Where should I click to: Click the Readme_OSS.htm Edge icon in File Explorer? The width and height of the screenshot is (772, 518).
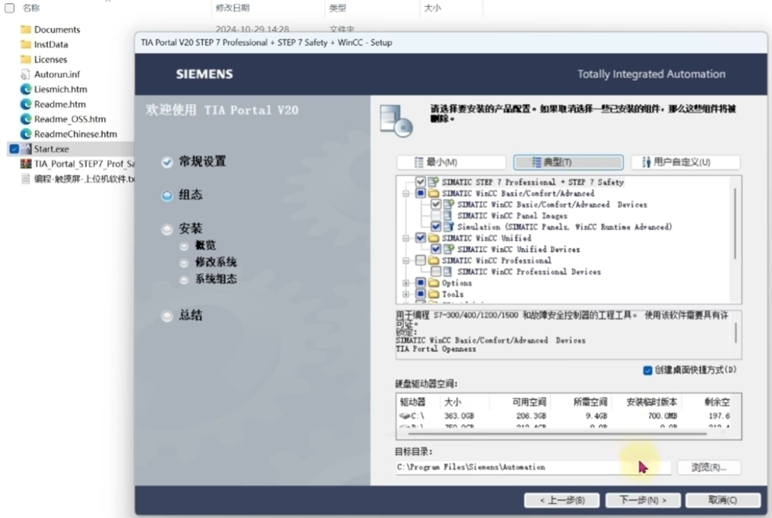point(25,119)
